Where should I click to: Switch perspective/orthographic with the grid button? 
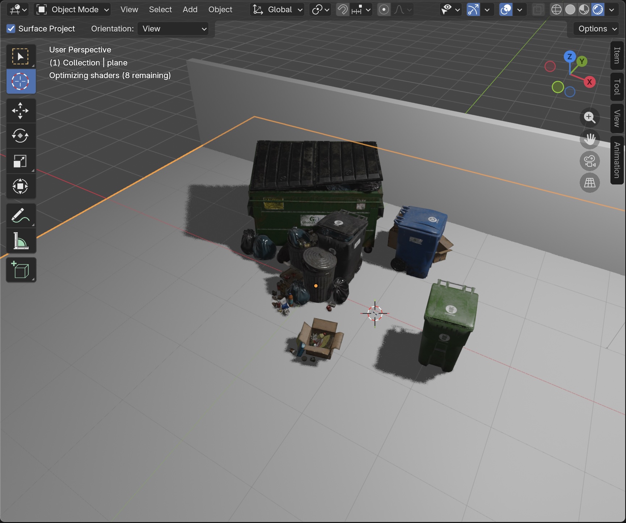(590, 183)
